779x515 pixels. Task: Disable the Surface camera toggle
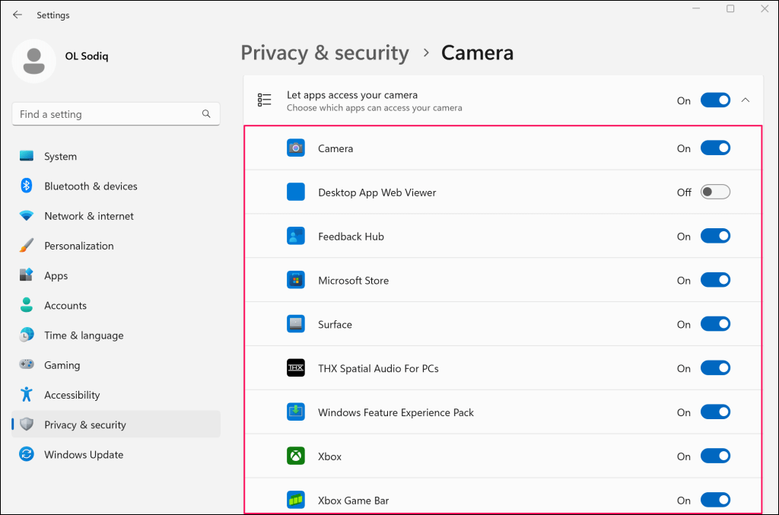coord(715,325)
